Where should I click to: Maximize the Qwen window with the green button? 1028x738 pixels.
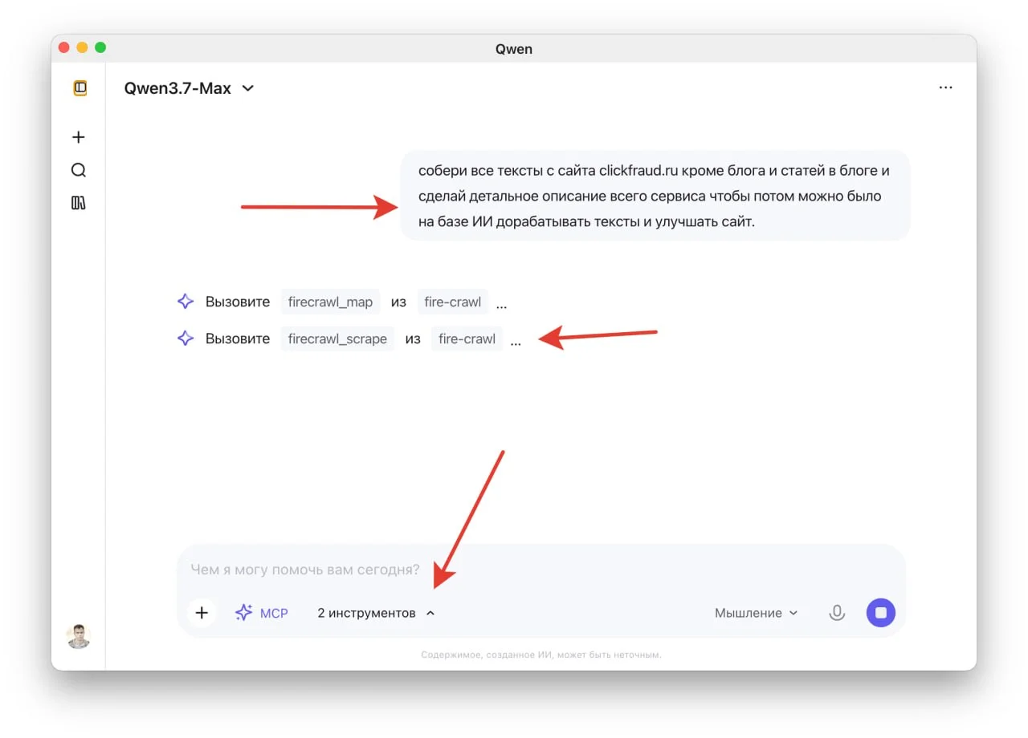[x=100, y=48]
